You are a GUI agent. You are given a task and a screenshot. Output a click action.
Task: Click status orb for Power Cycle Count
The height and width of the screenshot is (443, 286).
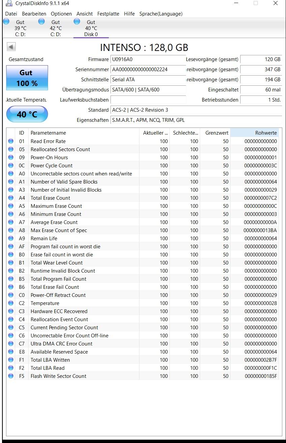[11, 166]
